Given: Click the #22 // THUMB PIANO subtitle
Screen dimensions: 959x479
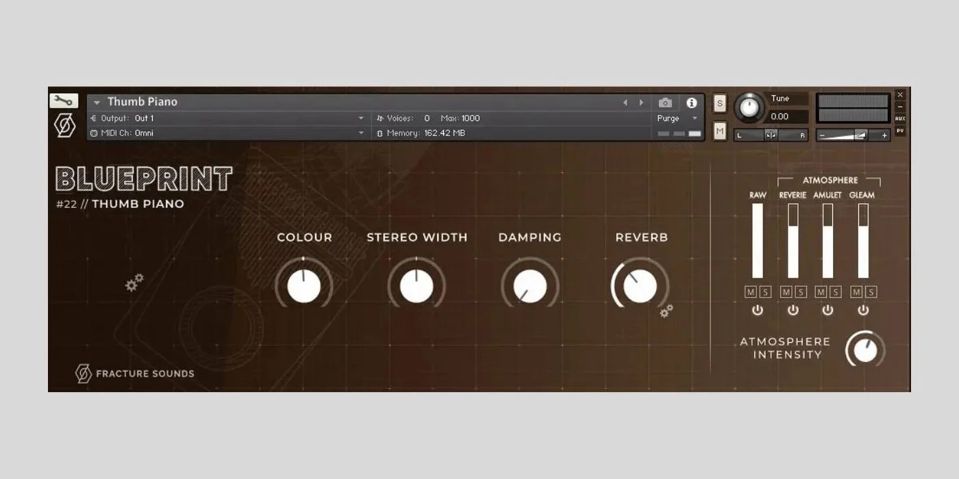Looking at the screenshot, I should click(x=121, y=204).
